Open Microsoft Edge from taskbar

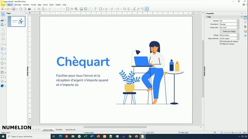tap(60, 136)
